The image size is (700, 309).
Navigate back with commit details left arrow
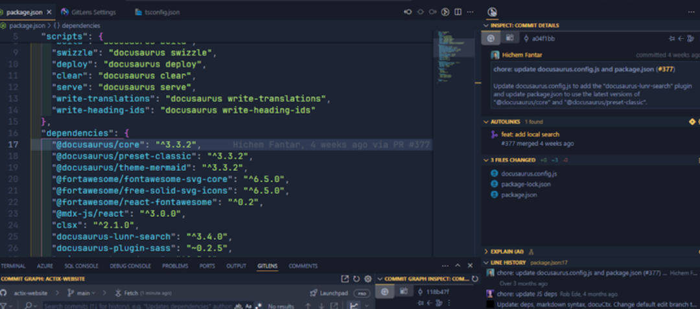point(681,38)
